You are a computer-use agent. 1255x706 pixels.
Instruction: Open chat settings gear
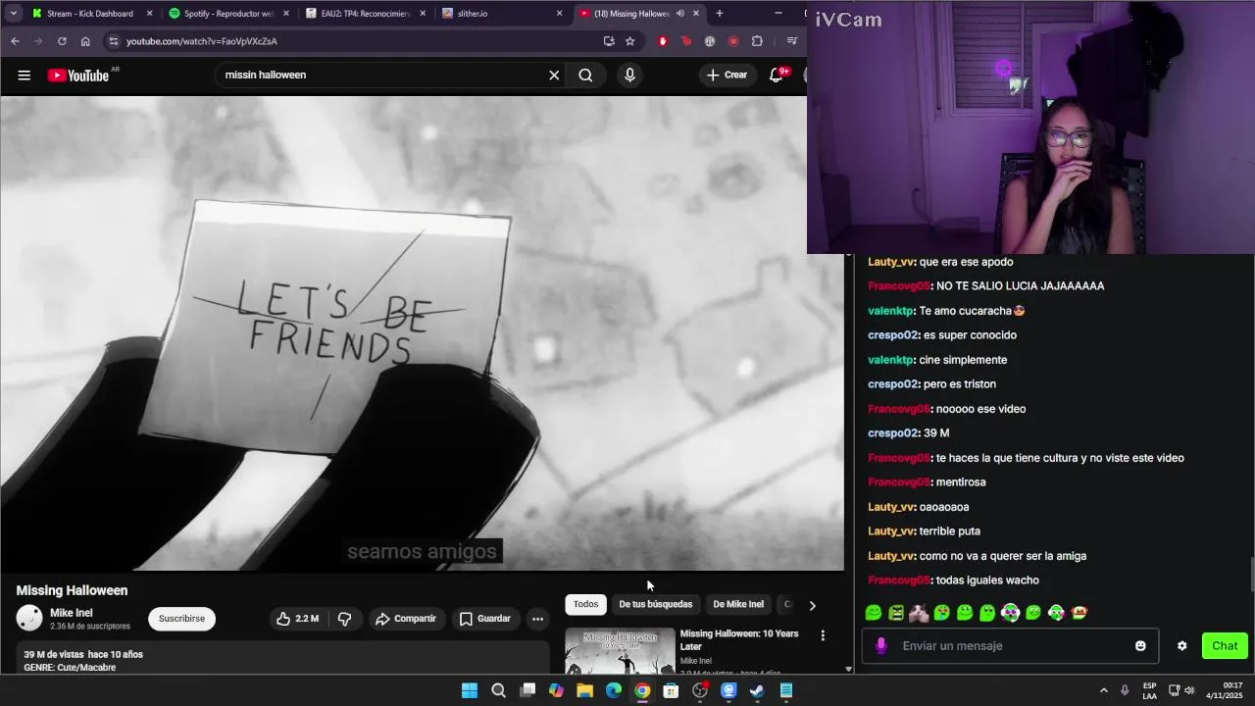point(1181,645)
